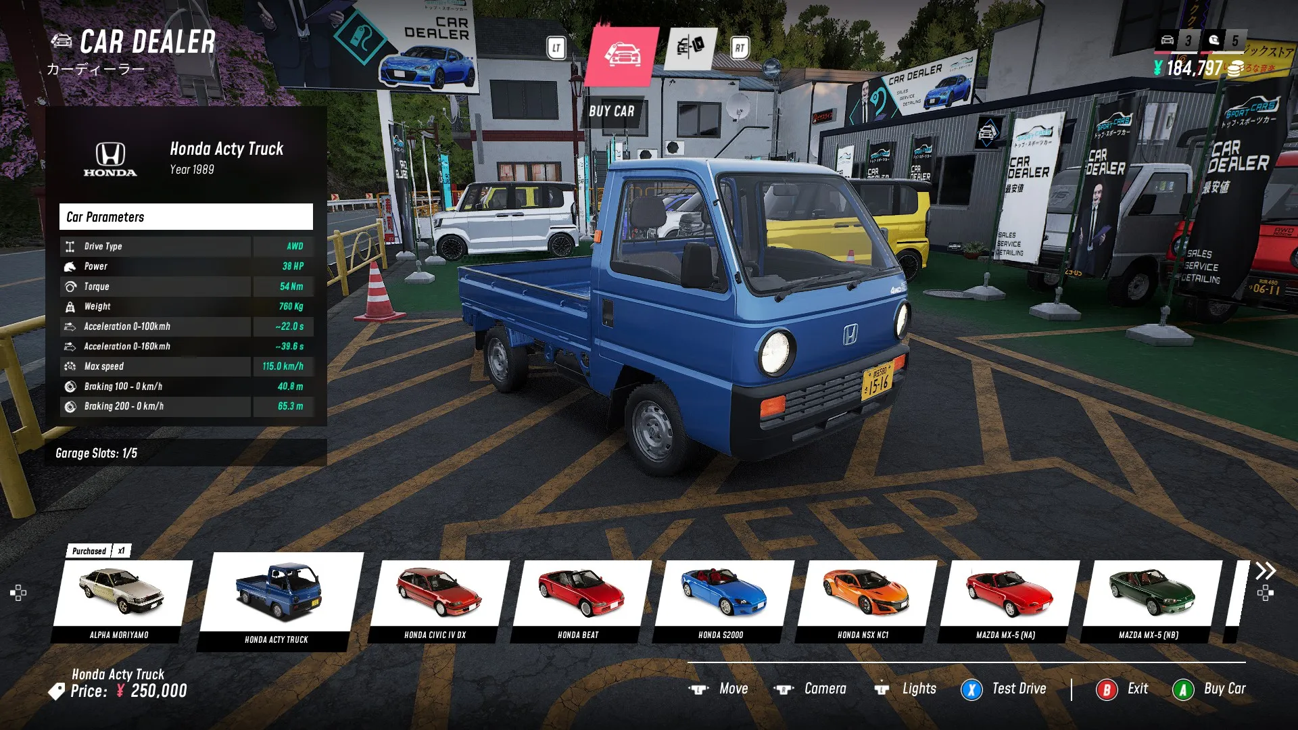This screenshot has width=1298, height=730.
Task: Click the red B button icon
Action: (x=1107, y=689)
